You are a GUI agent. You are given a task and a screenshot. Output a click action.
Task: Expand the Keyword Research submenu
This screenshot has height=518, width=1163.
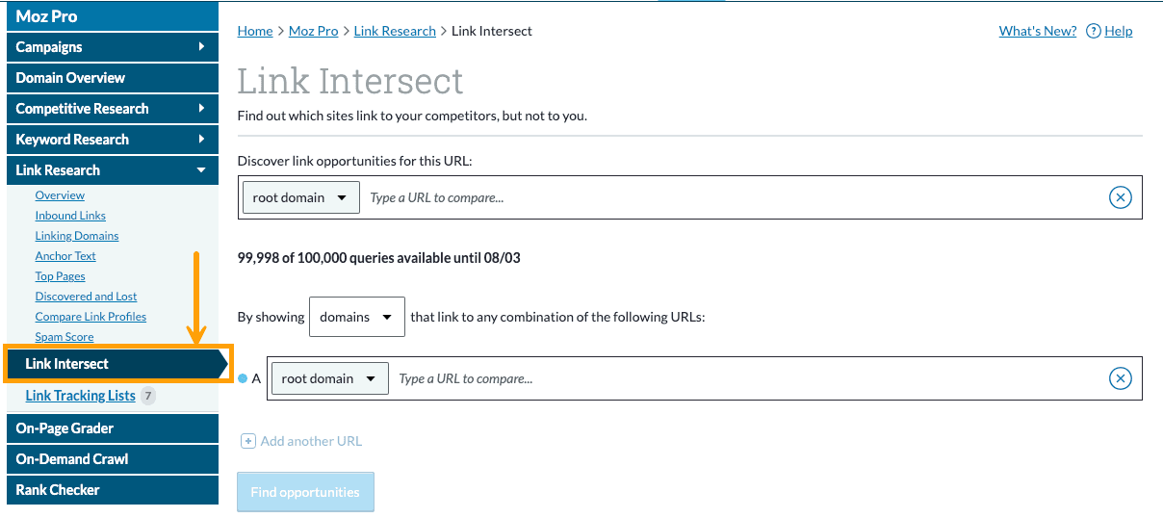pyautogui.click(x=201, y=139)
